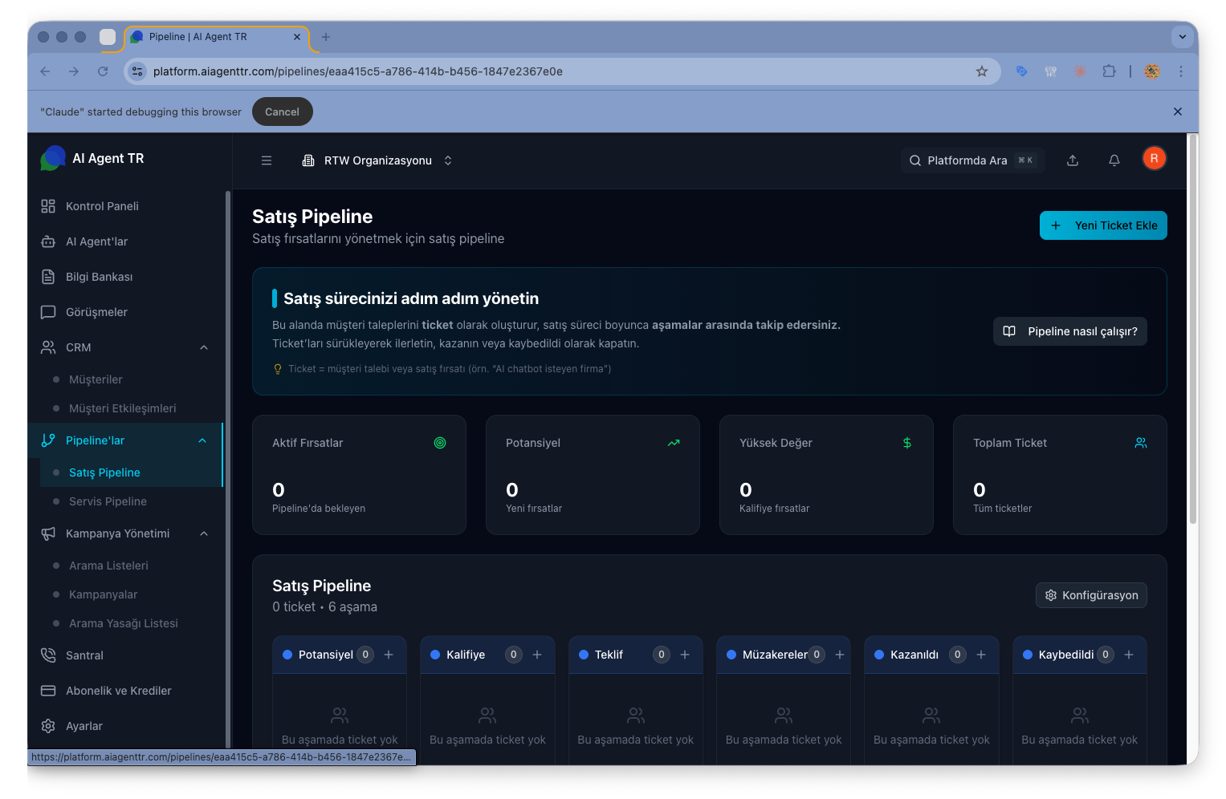
Task: Open Santral phone icon item
Action: pyautogui.click(x=48, y=655)
